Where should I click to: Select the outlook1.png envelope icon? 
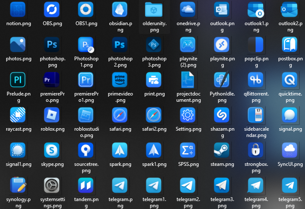click(255, 9)
